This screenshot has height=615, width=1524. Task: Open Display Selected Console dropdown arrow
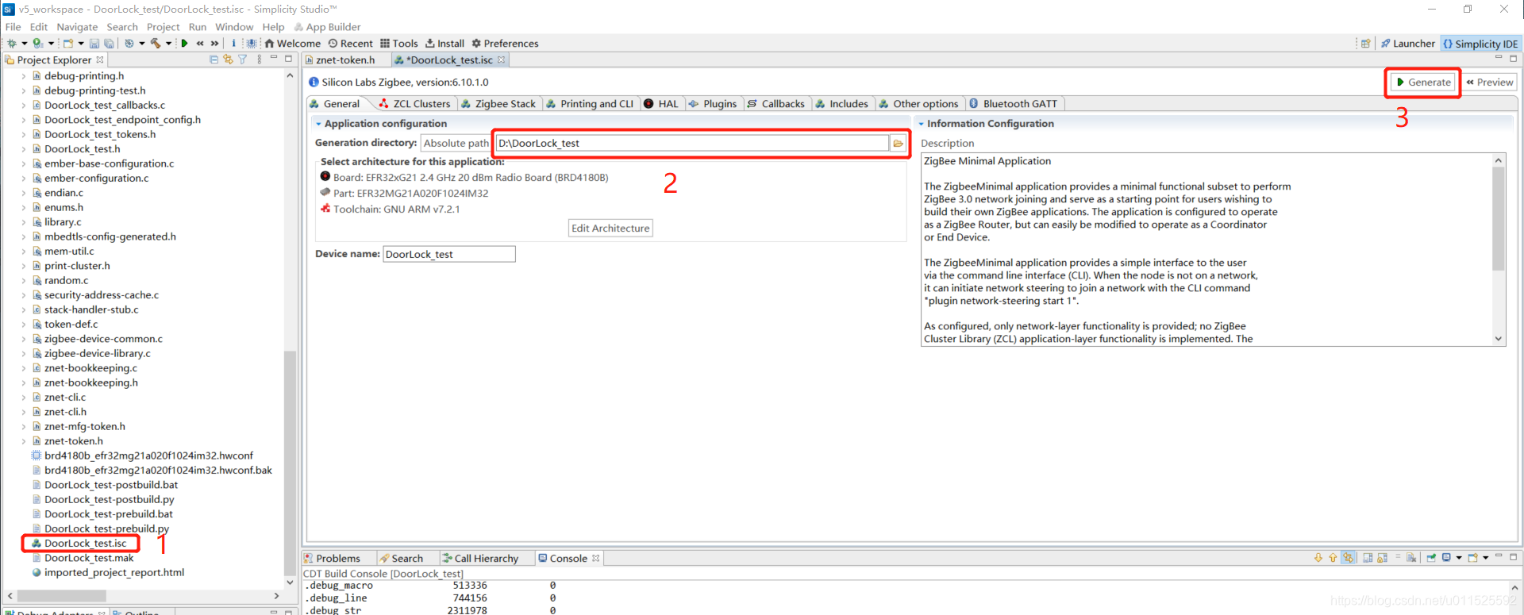tap(1459, 558)
